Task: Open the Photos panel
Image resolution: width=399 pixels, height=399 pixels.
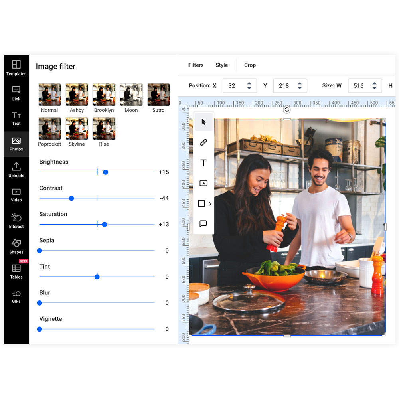Action: [16, 144]
